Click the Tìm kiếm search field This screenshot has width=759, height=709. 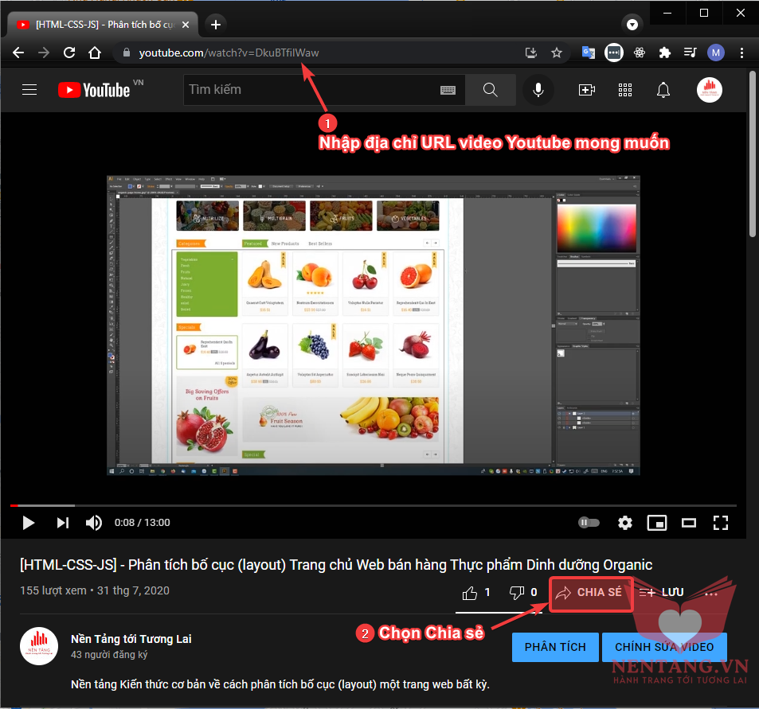point(311,90)
